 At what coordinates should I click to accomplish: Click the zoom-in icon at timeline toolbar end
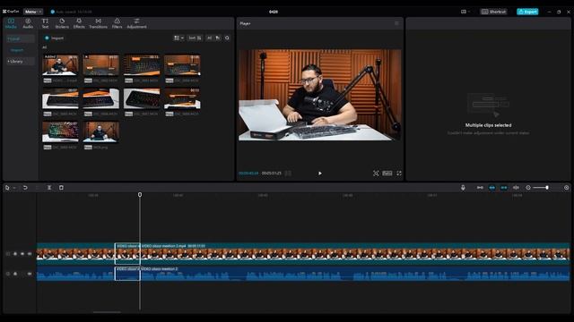566,188
